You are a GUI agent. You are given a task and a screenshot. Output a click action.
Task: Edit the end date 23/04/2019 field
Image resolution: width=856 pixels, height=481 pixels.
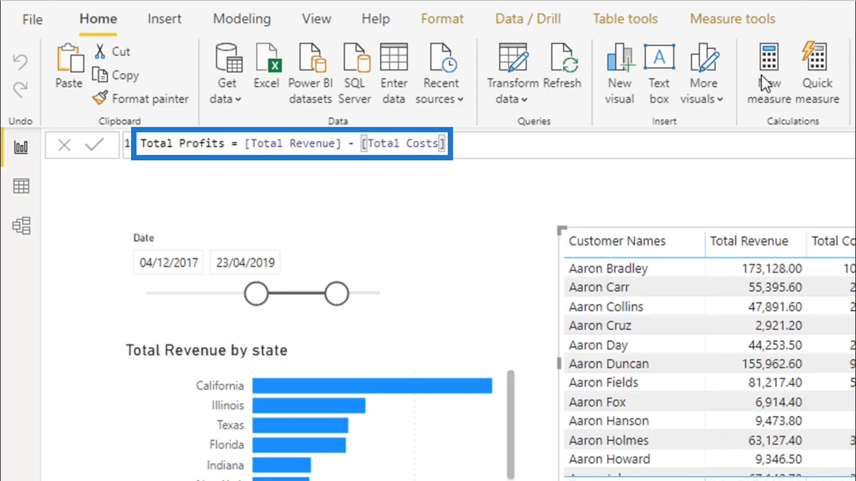[245, 262]
